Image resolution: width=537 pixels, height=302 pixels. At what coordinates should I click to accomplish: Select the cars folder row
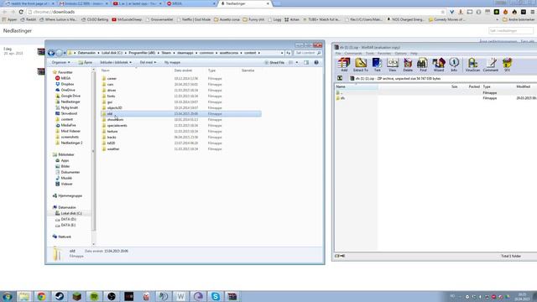[x=181, y=84]
